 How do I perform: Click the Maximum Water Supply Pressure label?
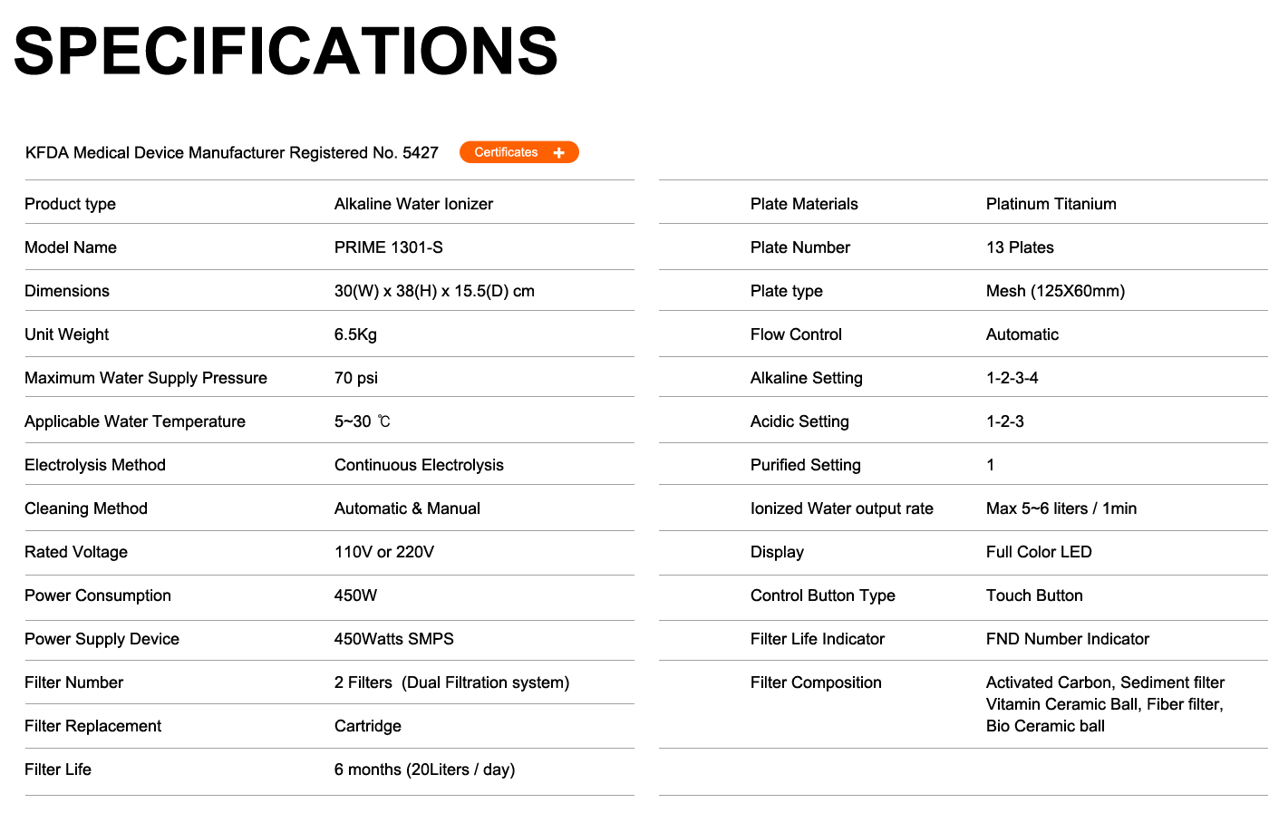coord(146,378)
